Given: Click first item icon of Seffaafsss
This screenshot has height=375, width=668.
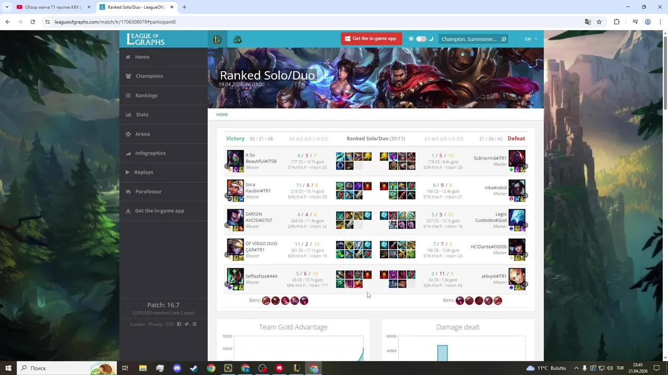Looking at the screenshot, I should coord(340,274).
